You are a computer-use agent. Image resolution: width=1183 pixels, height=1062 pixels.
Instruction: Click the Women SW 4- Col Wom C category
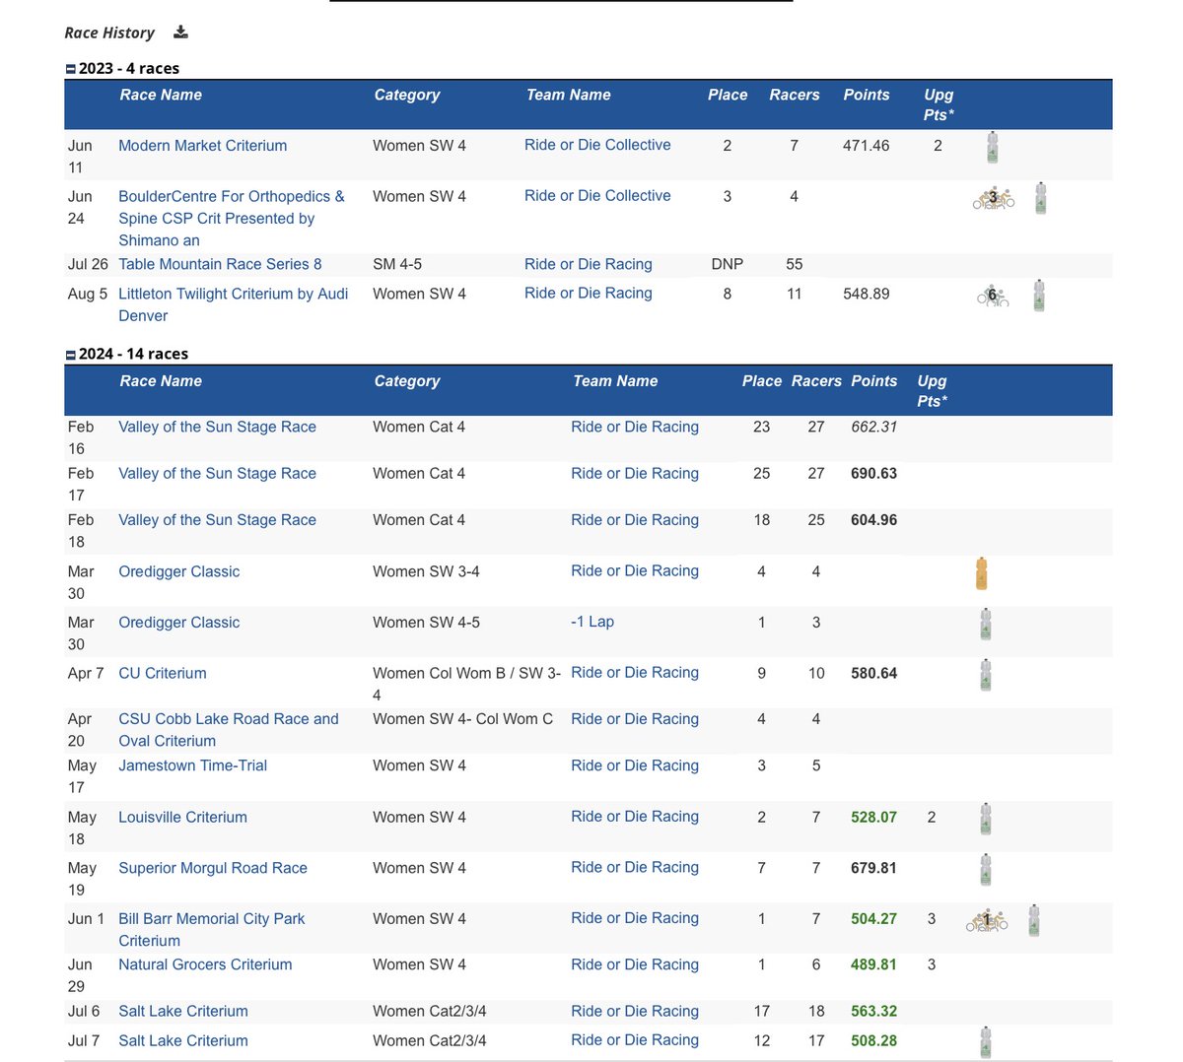point(462,719)
